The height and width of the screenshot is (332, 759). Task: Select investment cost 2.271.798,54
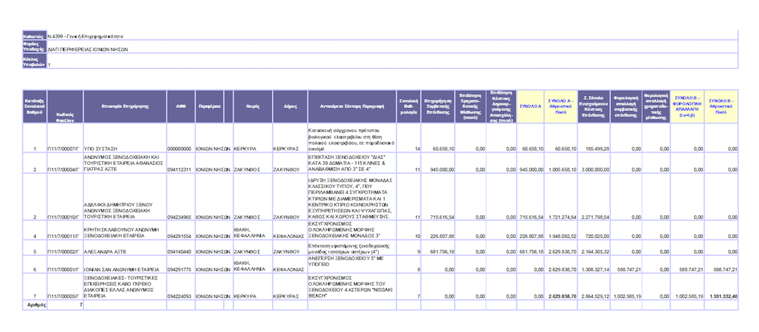click(x=595, y=217)
